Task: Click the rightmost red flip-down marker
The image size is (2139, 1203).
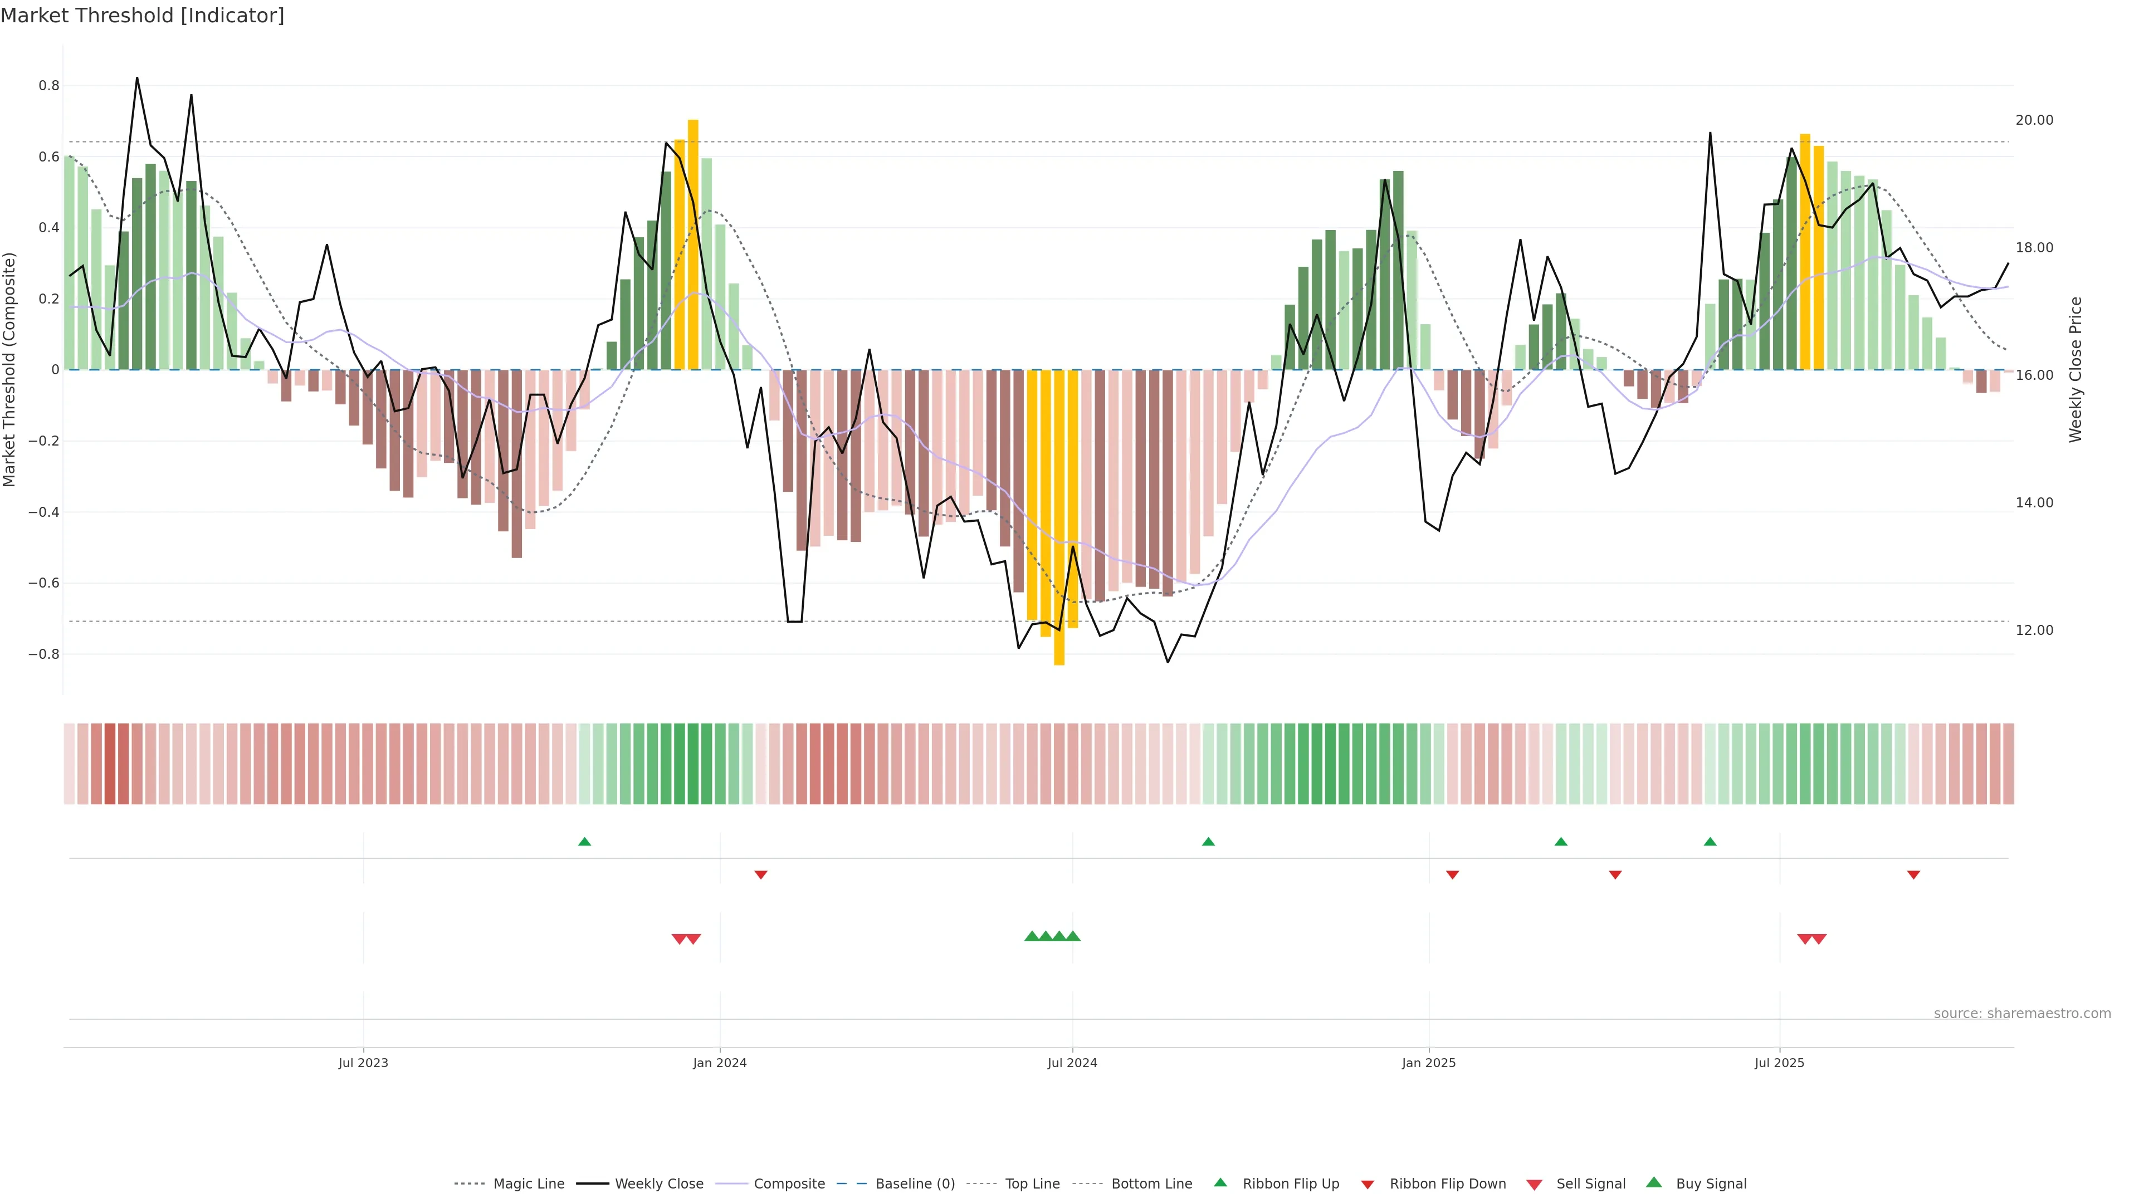Action: click(1913, 874)
